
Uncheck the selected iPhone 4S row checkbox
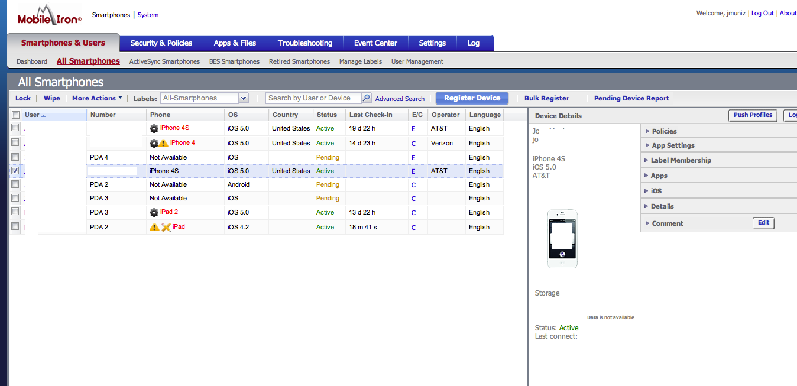(x=16, y=171)
